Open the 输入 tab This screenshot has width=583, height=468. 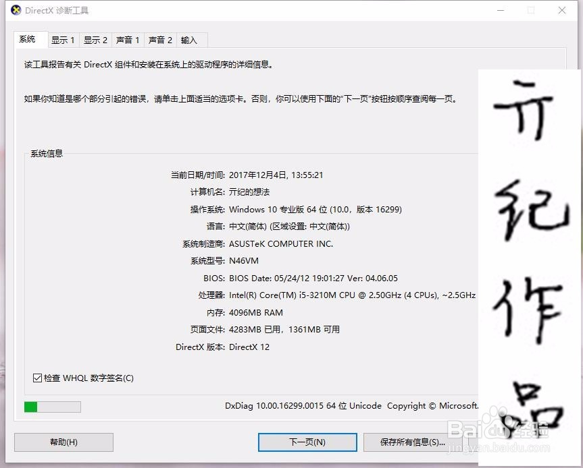tap(192, 40)
